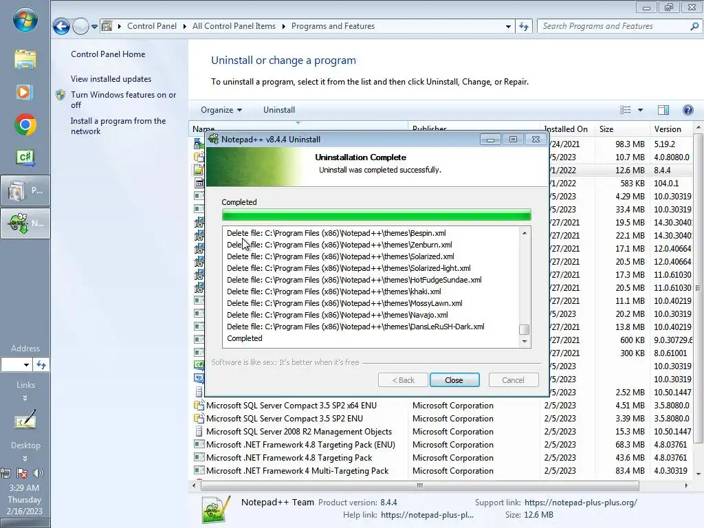The image size is (704, 528).
Task: Click Turn Windows features on or off
Action: coord(123,100)
